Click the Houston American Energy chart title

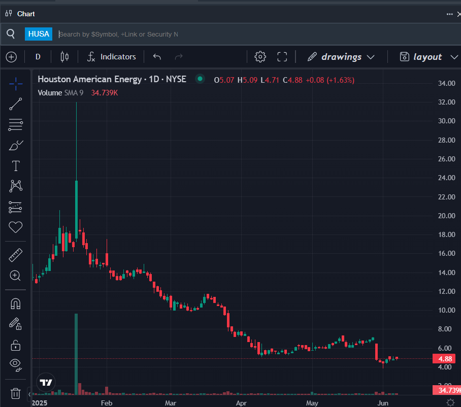coord(112,79)
